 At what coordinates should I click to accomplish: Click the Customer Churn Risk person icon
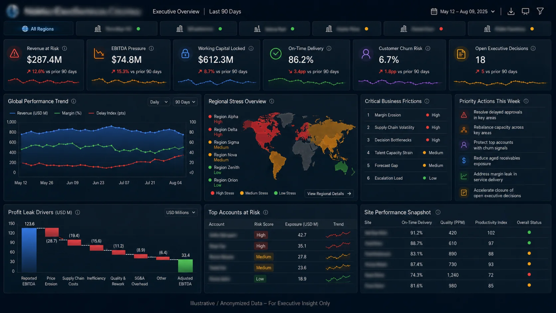click(366, 54)
